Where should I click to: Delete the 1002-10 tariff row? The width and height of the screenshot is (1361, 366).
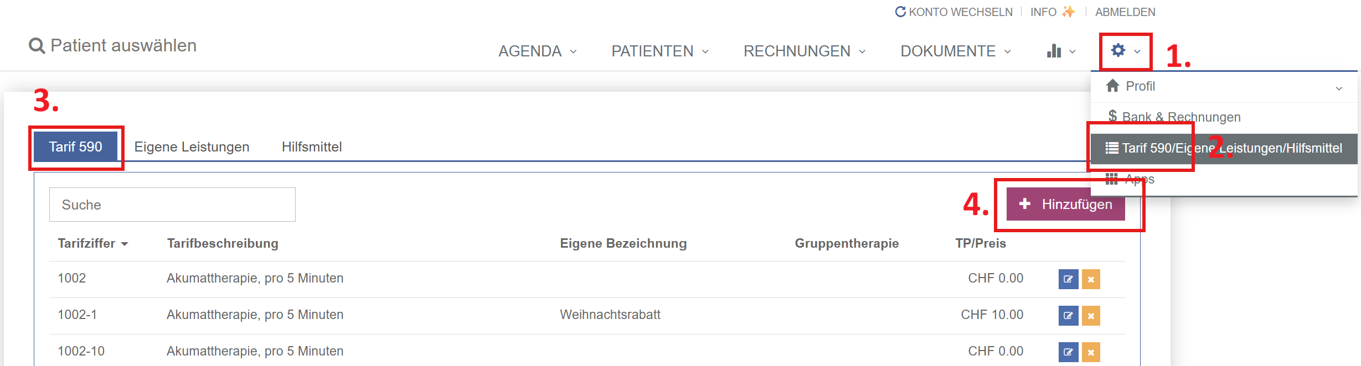[x=1091, y=352]
